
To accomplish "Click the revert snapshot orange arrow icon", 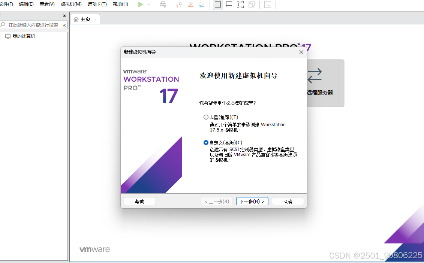I will click(x=190, y=4).
